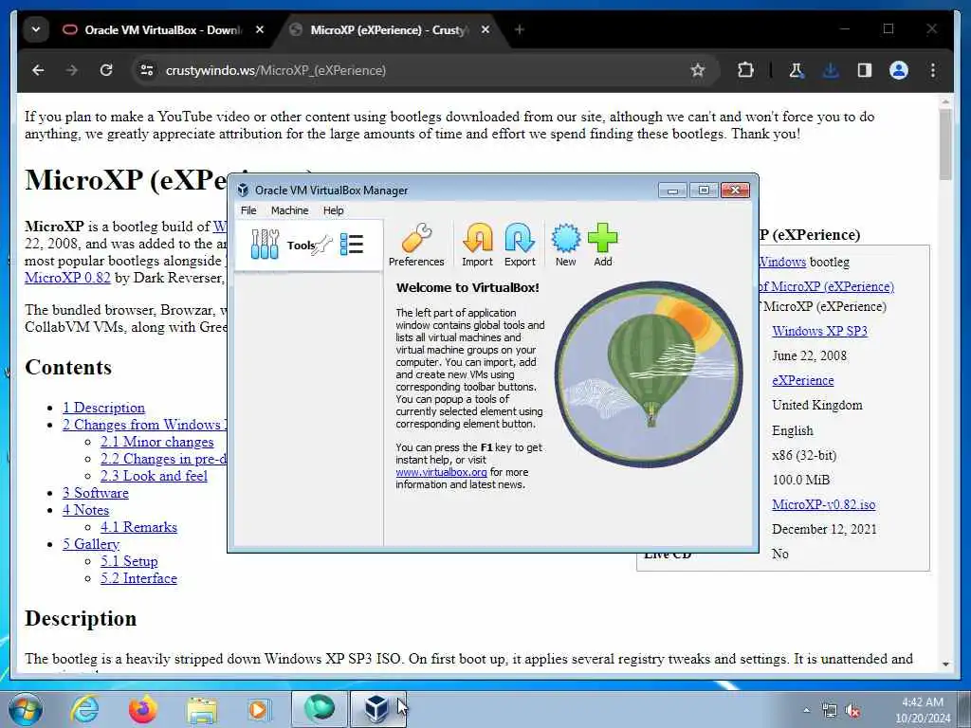Click the webpage vertical scrollbar thumb
The height and width of the screenshot is (728, 971).
click(x=945, y=144)
